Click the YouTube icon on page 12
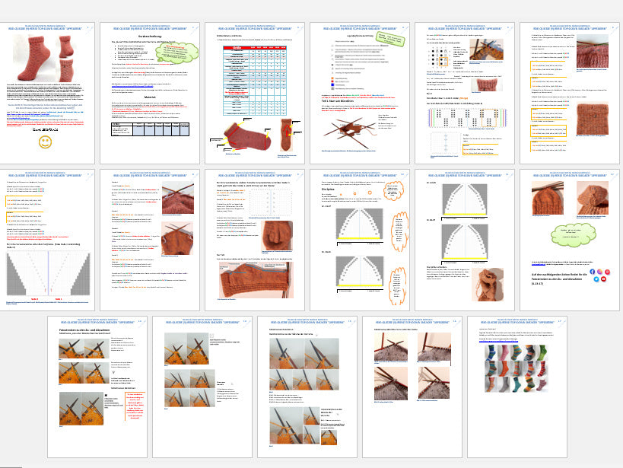Viewport: 623px width, 468px height. pyautogui.click(x=603, y=280)
